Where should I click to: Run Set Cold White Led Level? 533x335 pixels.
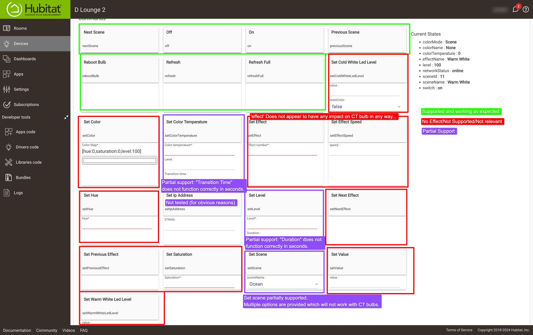click(x=367, y=69)
